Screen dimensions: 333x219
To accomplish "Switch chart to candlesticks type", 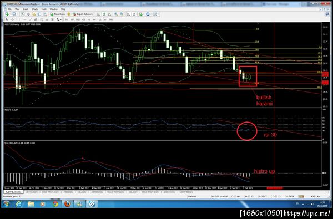I will point(104,14).
